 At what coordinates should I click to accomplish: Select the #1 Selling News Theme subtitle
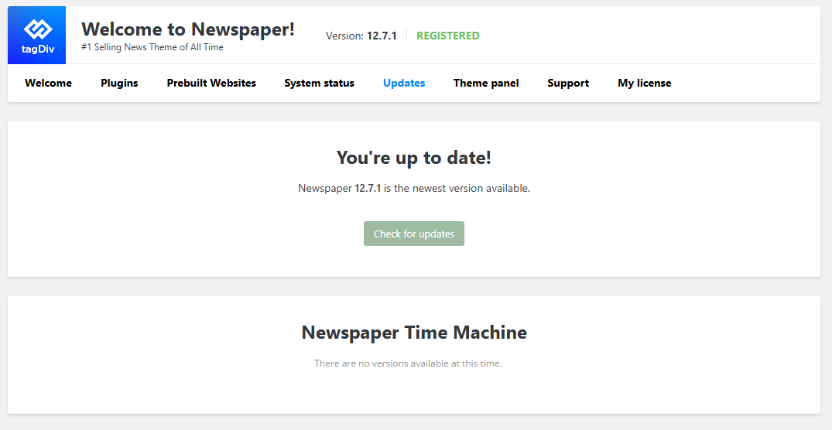coord(152,47)
